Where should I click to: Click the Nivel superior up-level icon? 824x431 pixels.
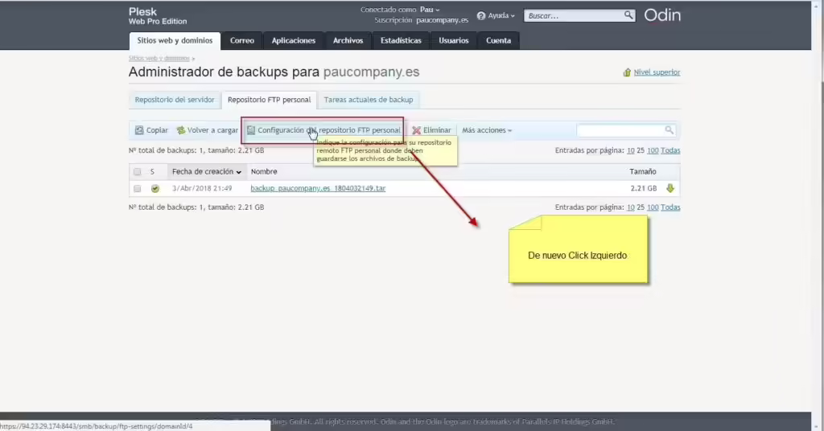coord(626,72)
